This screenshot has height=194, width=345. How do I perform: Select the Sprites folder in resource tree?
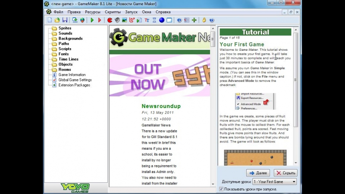click(65, 28)
